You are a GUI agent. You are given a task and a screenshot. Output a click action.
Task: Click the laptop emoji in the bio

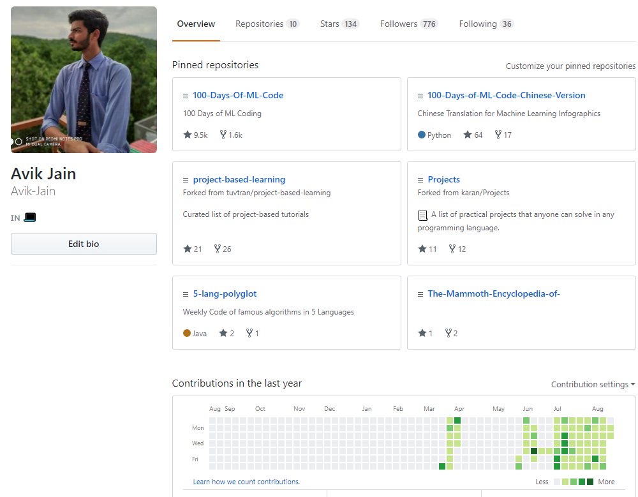coord(29,218)
